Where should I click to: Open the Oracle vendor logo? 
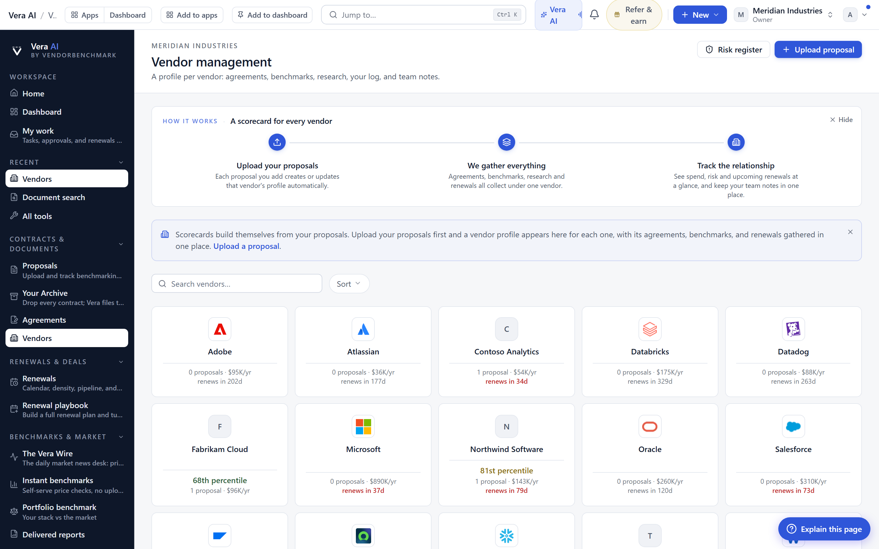(x=650, y=426)
